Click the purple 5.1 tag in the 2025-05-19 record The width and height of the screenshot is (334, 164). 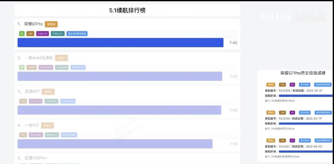292,113
